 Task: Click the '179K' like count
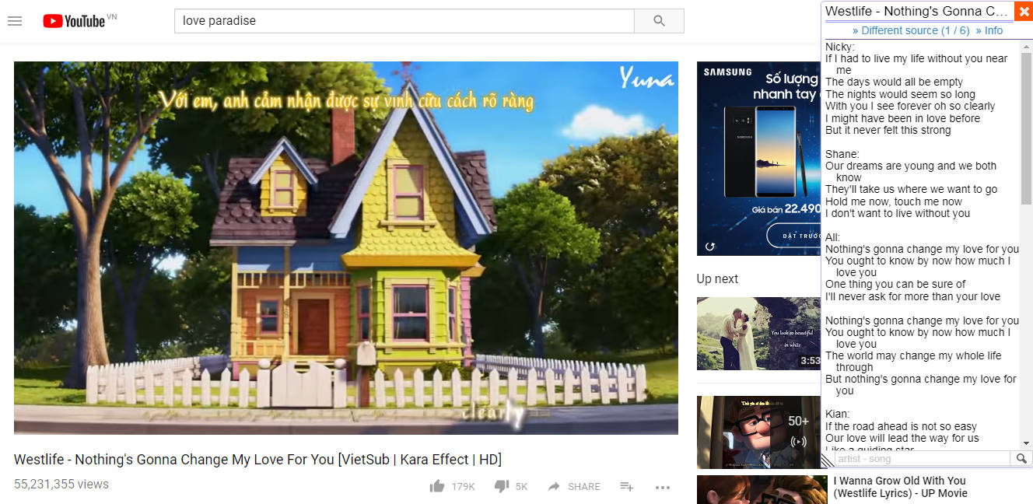(x=463, y=487)
